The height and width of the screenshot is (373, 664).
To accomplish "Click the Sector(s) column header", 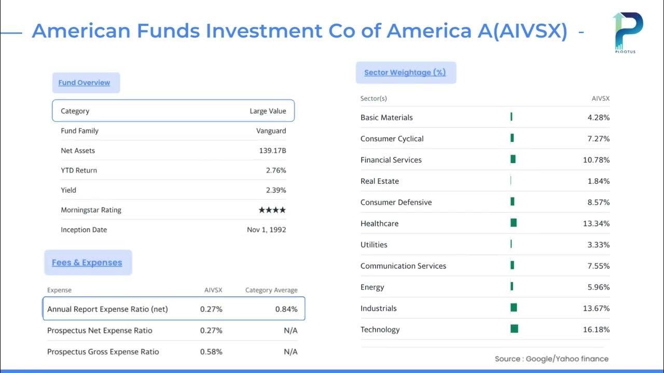I will [x=374, y=98].
